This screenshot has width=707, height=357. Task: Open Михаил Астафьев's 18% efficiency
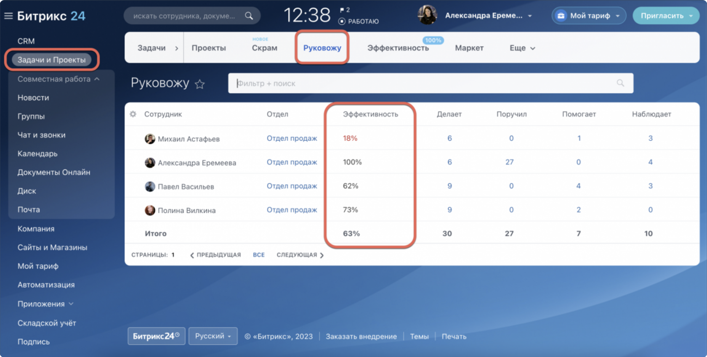[x=350, y=138]
